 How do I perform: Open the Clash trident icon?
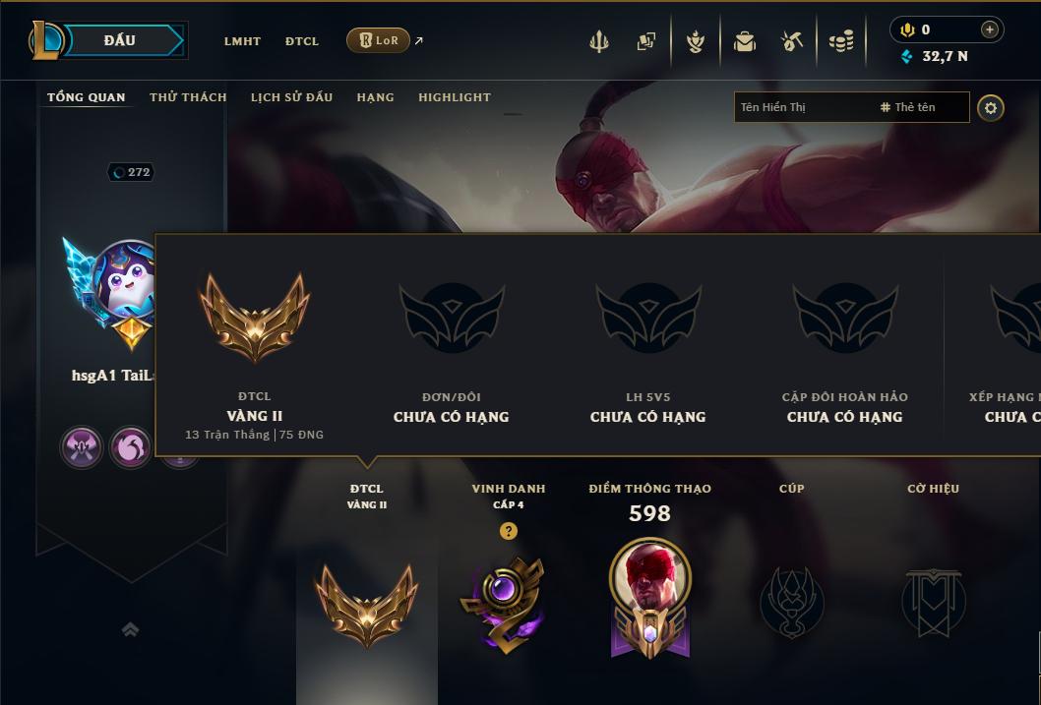pyautogui.click(x=599, y=41)
